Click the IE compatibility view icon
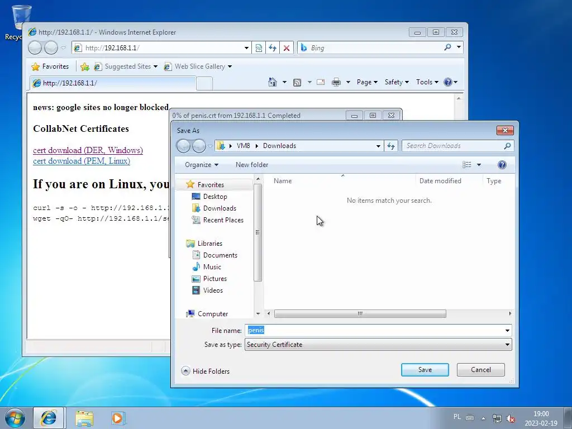Screen dimensions: 572x429 (x=259, y=48)
